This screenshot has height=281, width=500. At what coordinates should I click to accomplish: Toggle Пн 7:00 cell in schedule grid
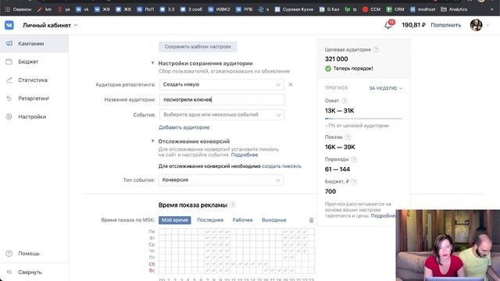pos(208,231)
